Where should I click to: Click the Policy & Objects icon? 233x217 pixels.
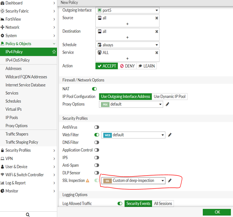pyautogui.click(x=2, y=44)
